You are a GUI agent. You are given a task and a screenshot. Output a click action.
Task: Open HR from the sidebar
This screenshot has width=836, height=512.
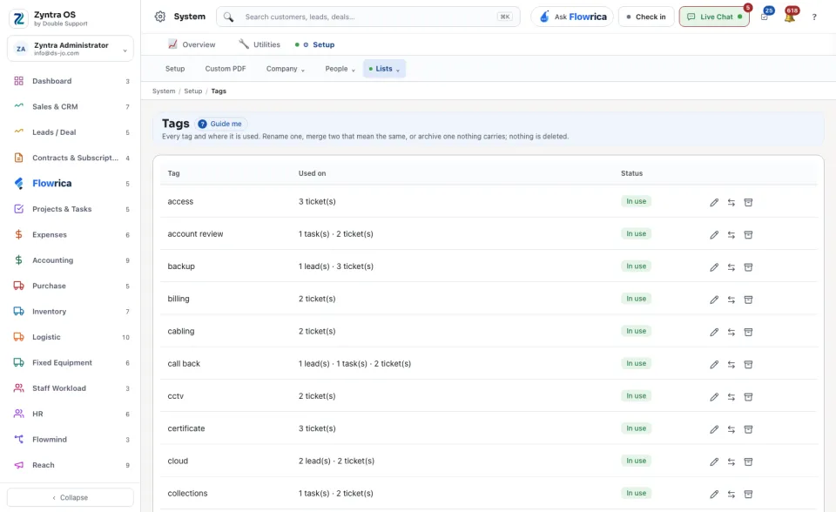(71, 414)
